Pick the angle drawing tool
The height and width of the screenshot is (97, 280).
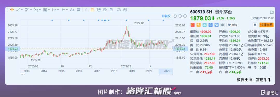(86, 10)
